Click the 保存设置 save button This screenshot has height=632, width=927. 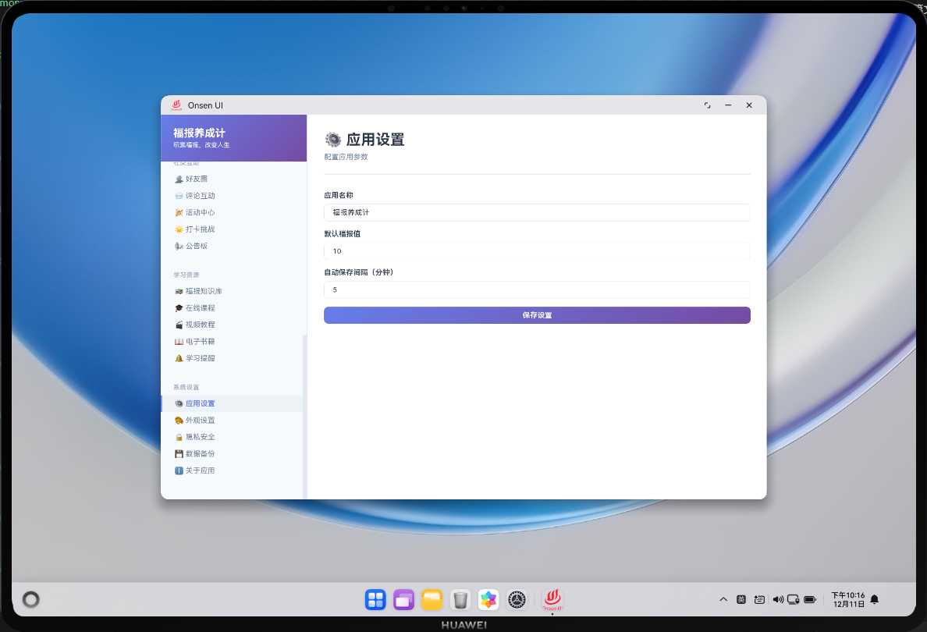[537, 315]
